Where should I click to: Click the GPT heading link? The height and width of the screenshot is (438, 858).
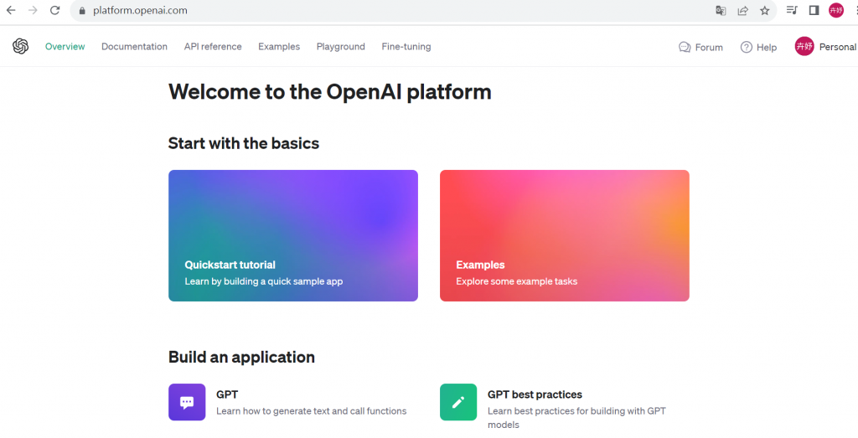[227, 394]
